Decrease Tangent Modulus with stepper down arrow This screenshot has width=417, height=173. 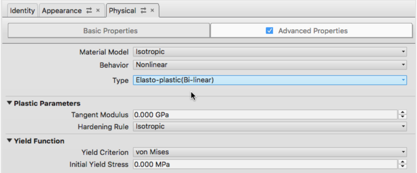coord(403,117)
